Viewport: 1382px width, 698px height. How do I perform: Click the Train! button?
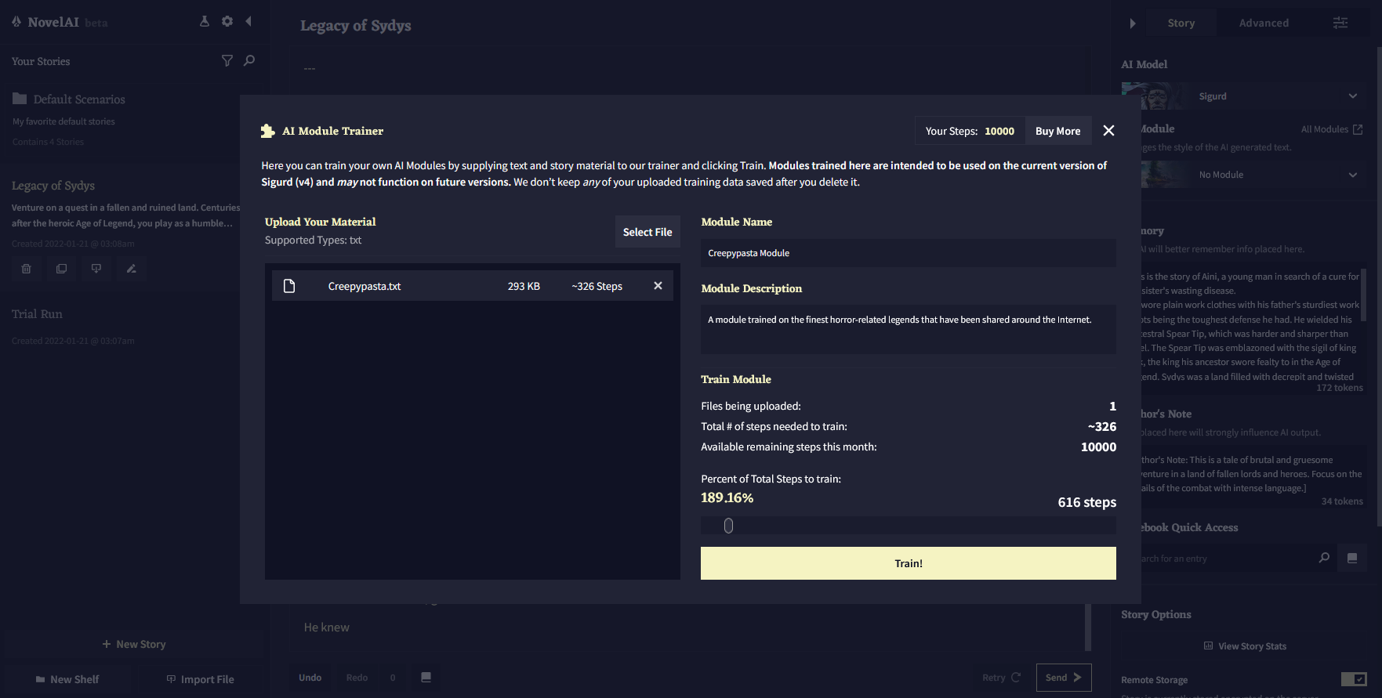click(909, 563)
